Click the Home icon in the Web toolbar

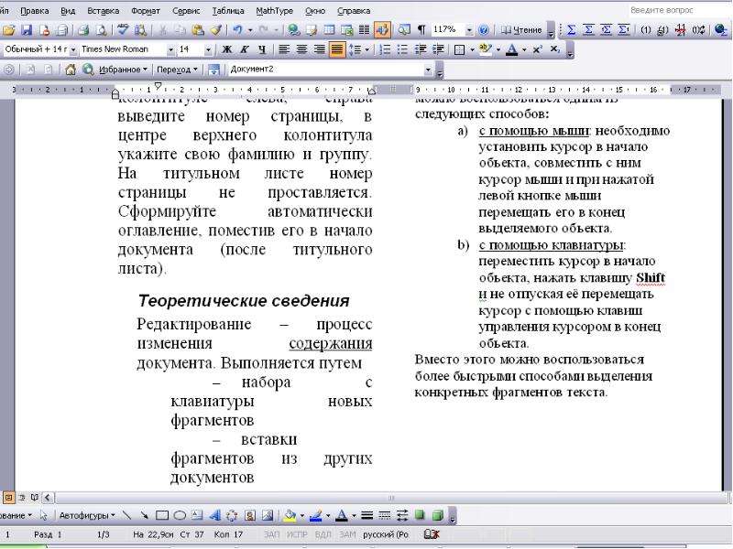(x=71, y=70)
